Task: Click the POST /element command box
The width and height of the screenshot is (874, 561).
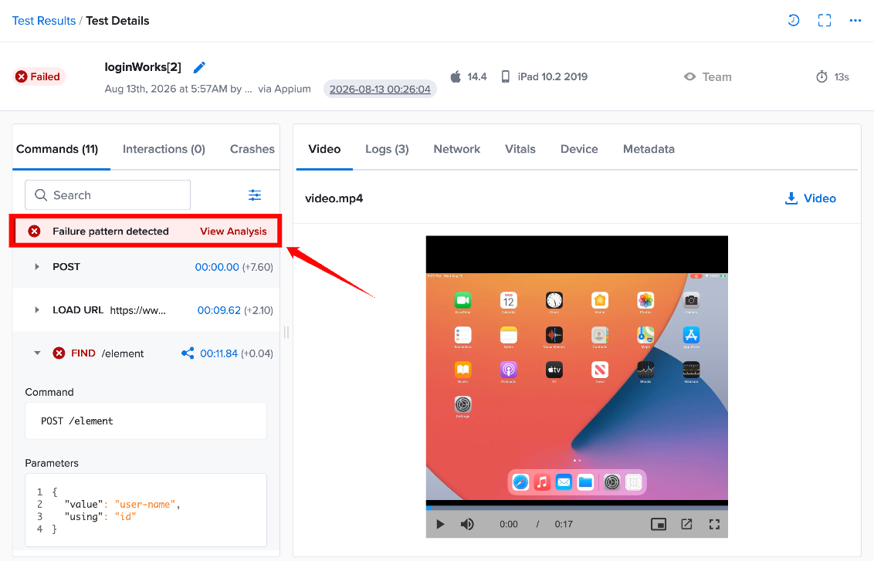Action: [x=146, y=421]
